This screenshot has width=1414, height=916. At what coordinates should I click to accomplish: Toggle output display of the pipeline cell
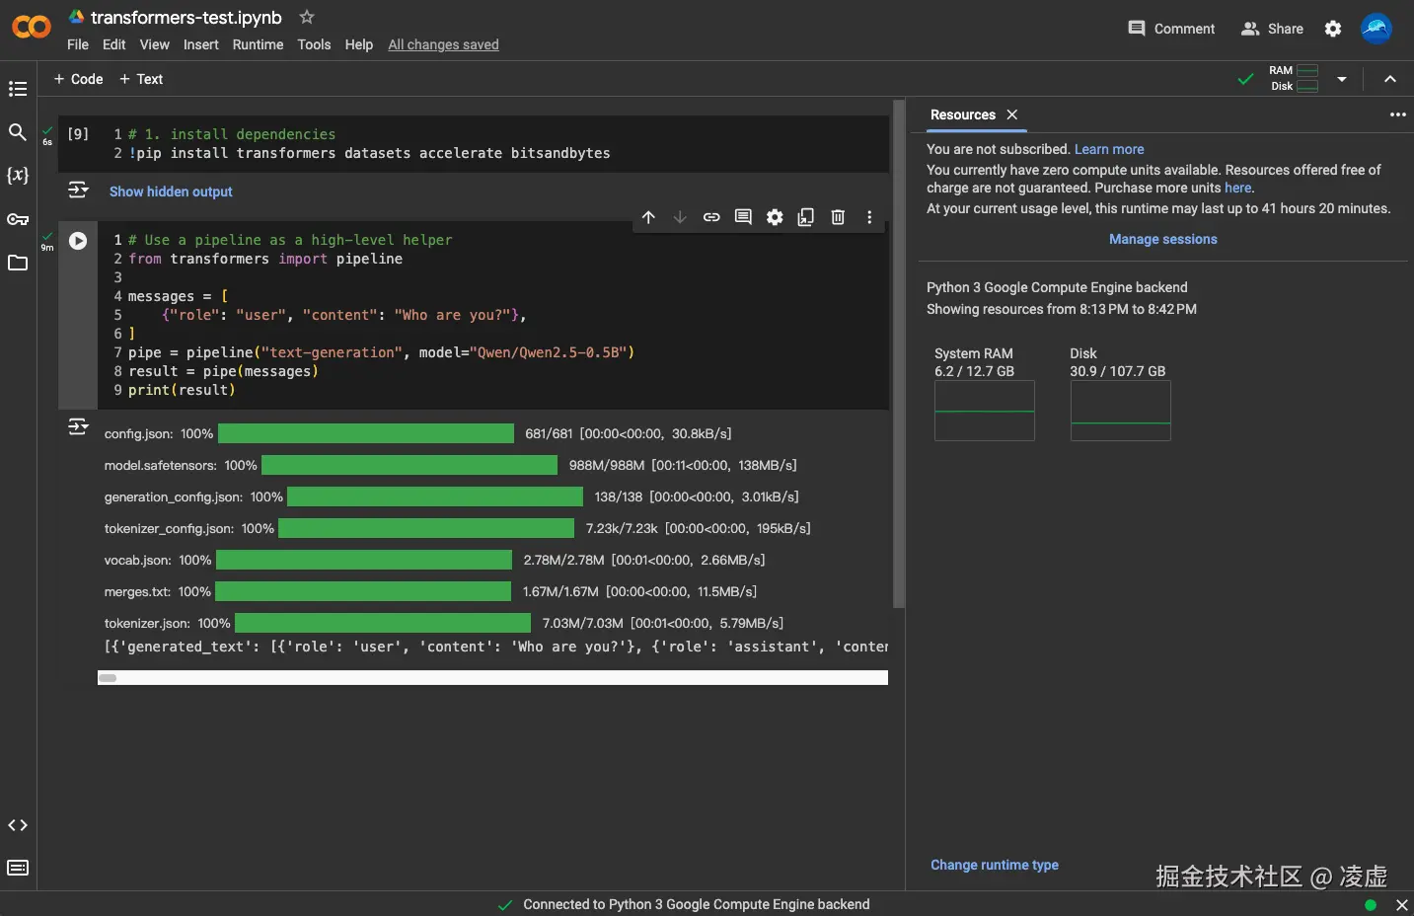coord(78,426)
